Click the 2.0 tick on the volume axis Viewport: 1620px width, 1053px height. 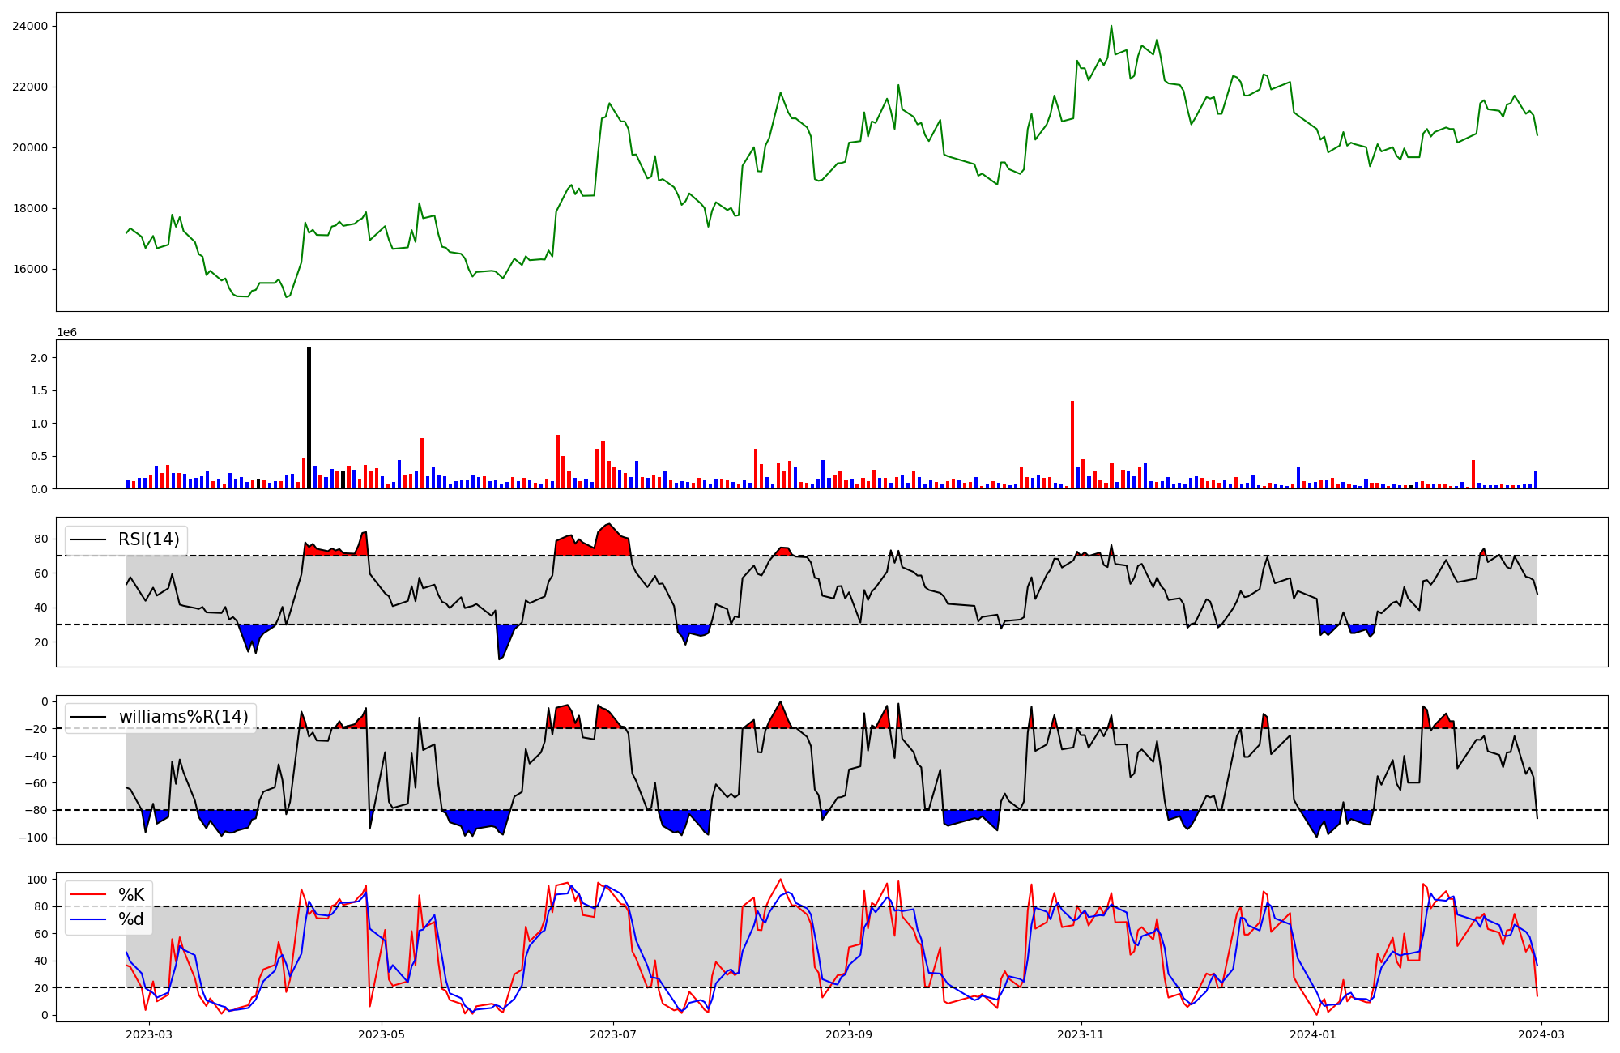coord(38,358)
